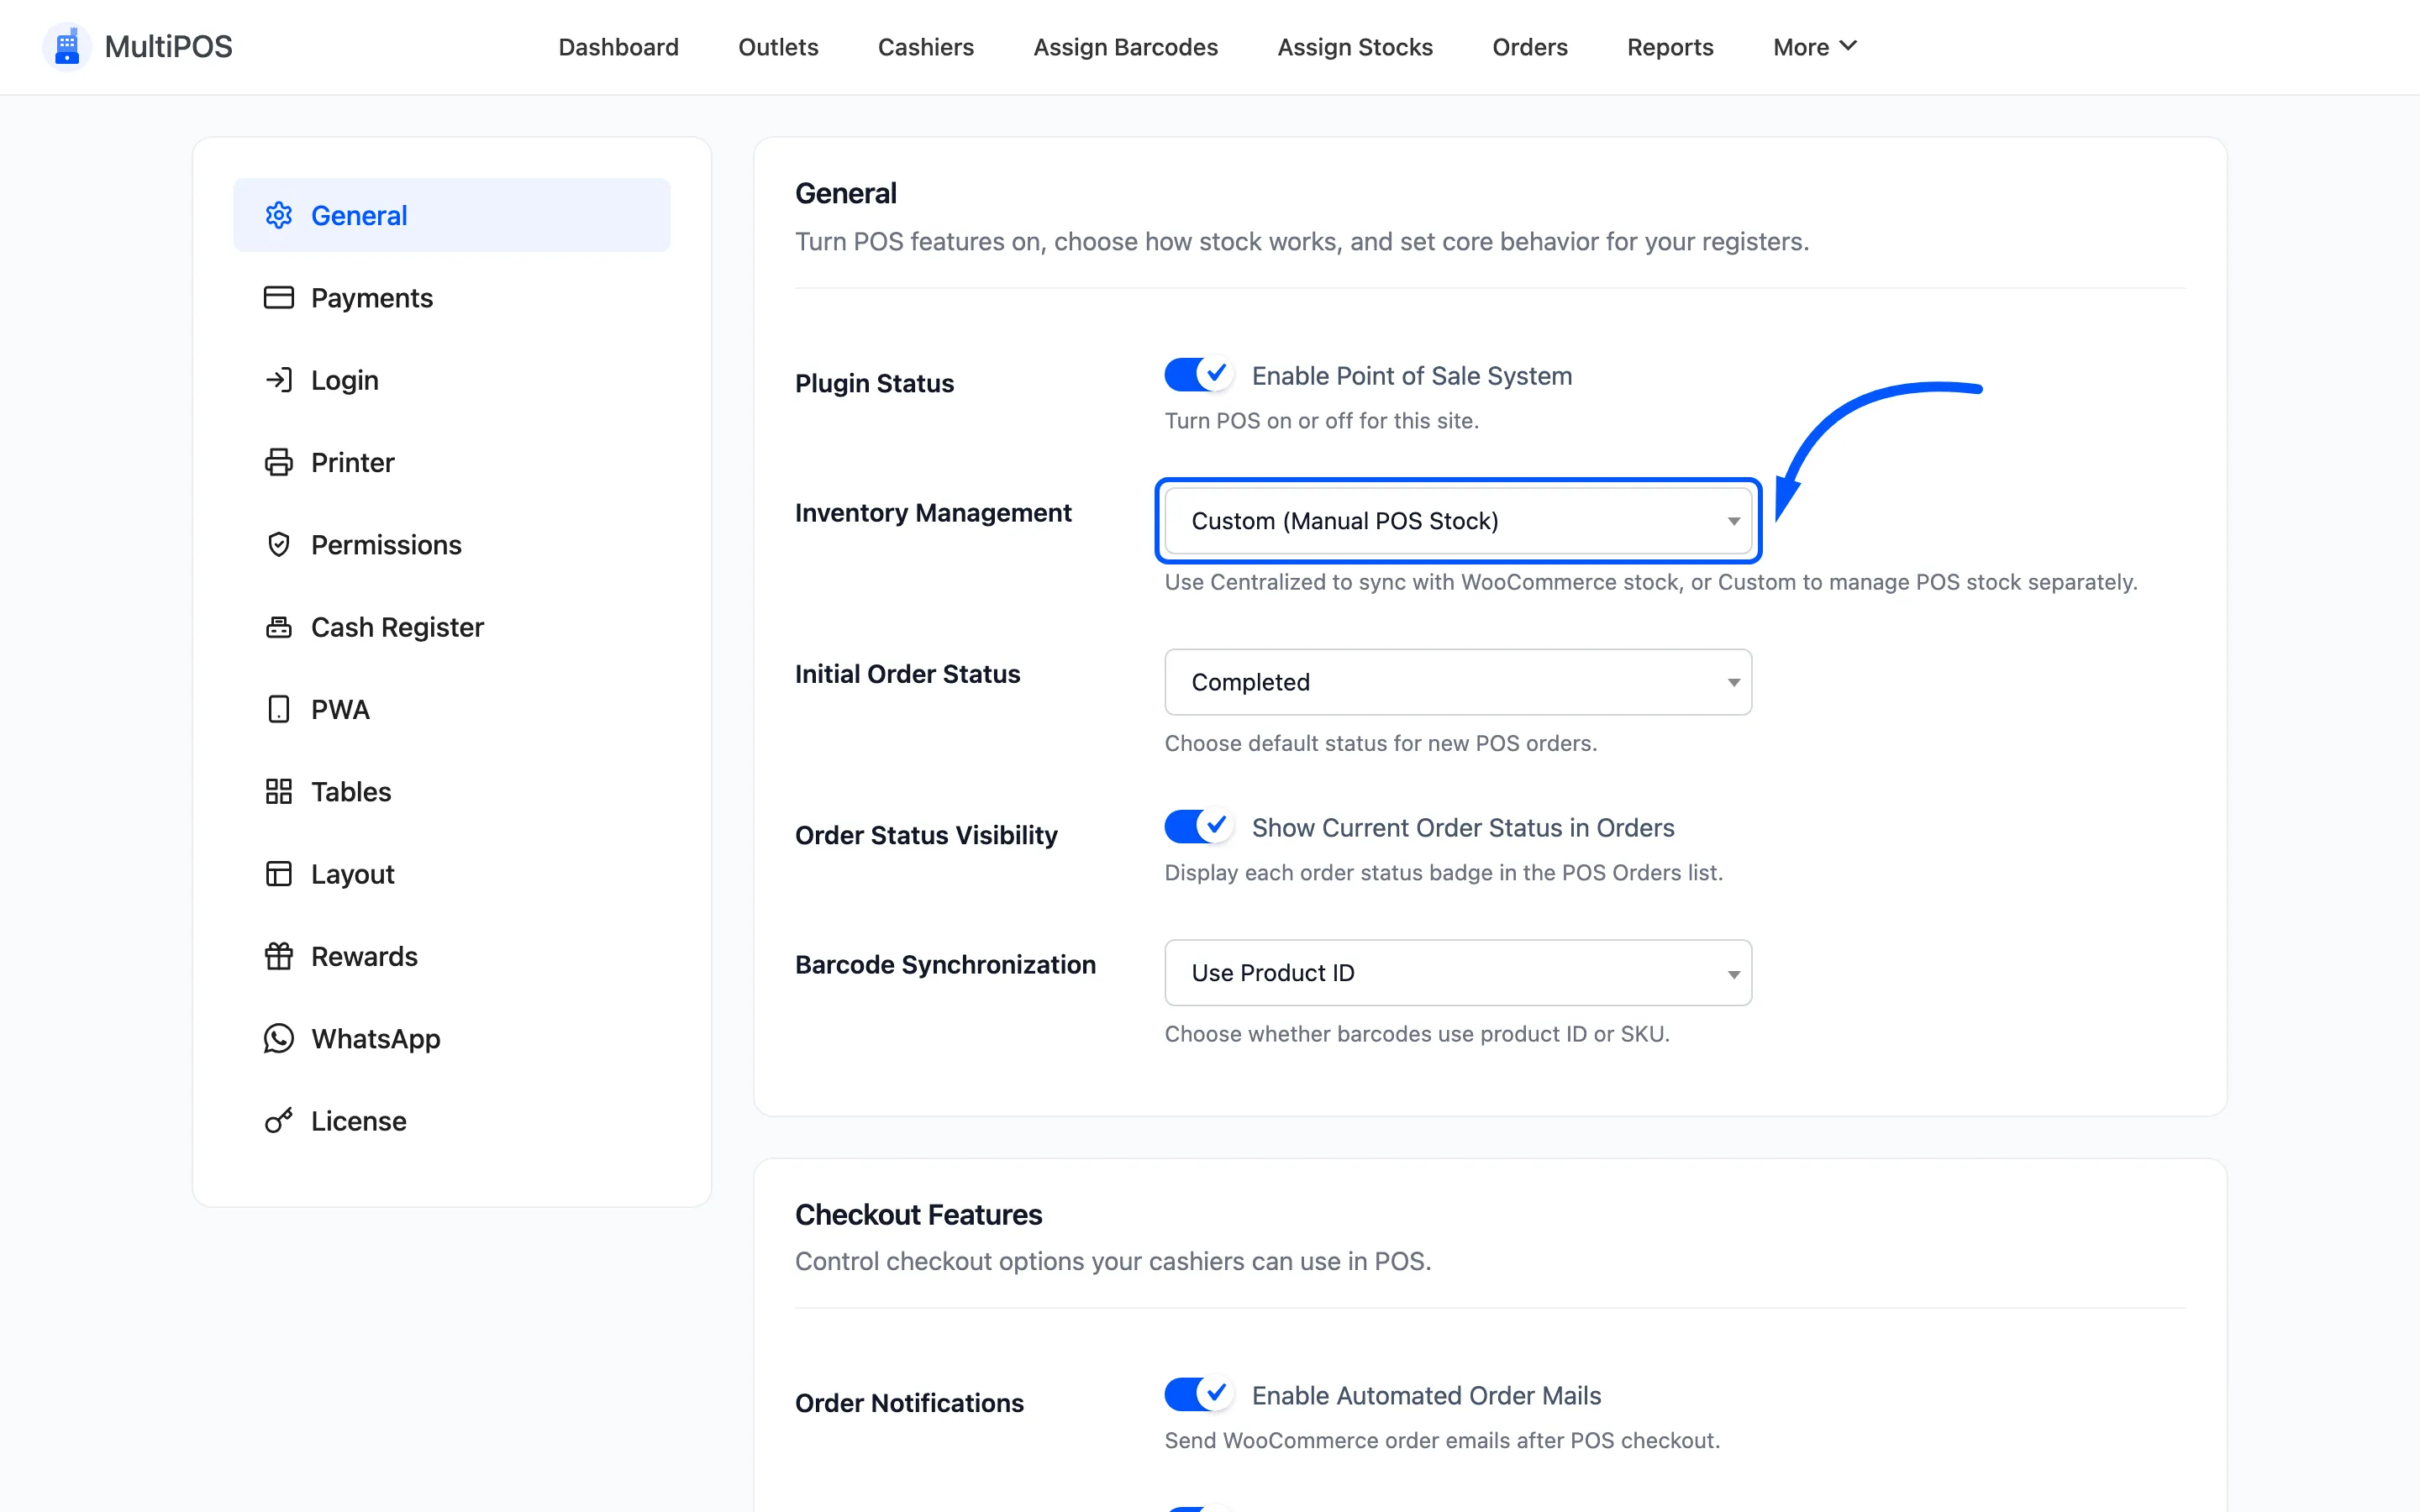2420x1512 pixels.
Task: Toggle Show Current Order Status in Orders
Action: 1198,827
